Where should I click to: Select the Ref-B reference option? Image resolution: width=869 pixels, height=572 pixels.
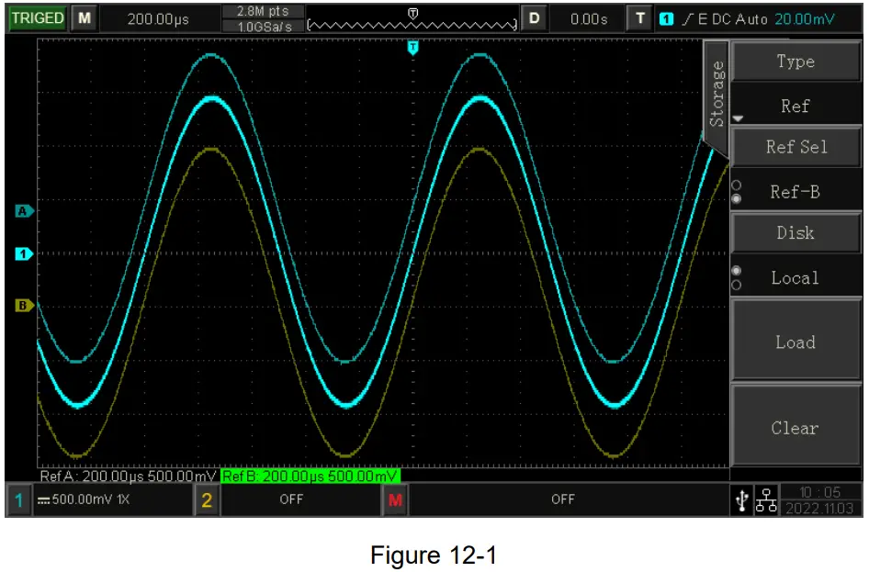[796, 189]
